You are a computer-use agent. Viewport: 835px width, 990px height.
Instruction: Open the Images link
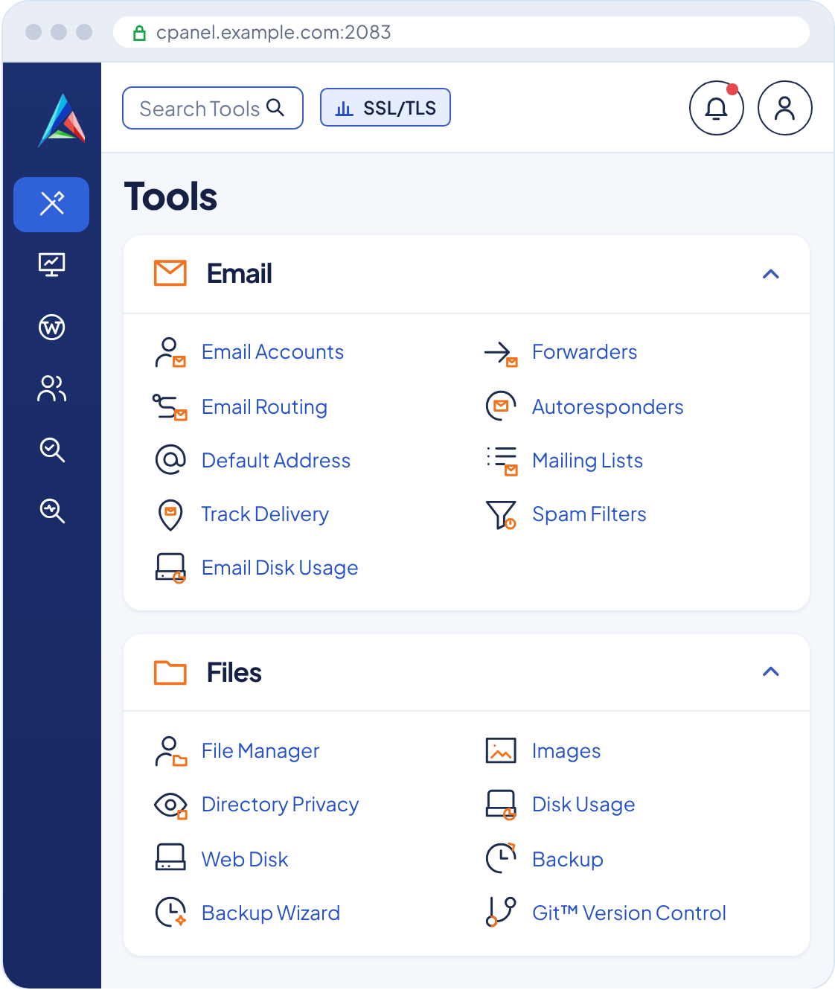[566, 751]
